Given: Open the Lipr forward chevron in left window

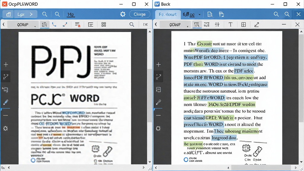Looking at the screenshot, I should tap(31, 14).
